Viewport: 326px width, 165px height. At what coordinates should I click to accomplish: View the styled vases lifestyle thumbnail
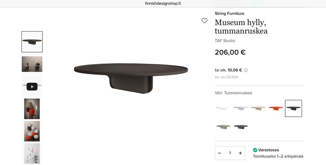pos(32,64)
